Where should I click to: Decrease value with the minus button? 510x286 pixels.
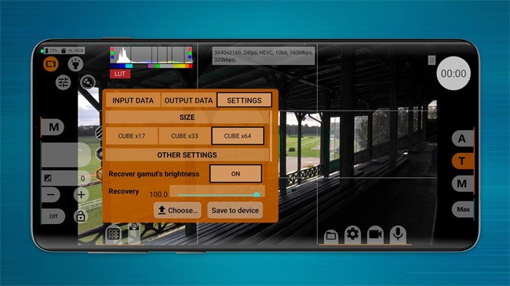(x=51, y=194)
